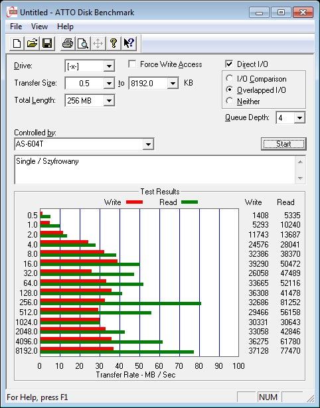
Task: Activate the context help arrow icon
Action: click(129, 43)
